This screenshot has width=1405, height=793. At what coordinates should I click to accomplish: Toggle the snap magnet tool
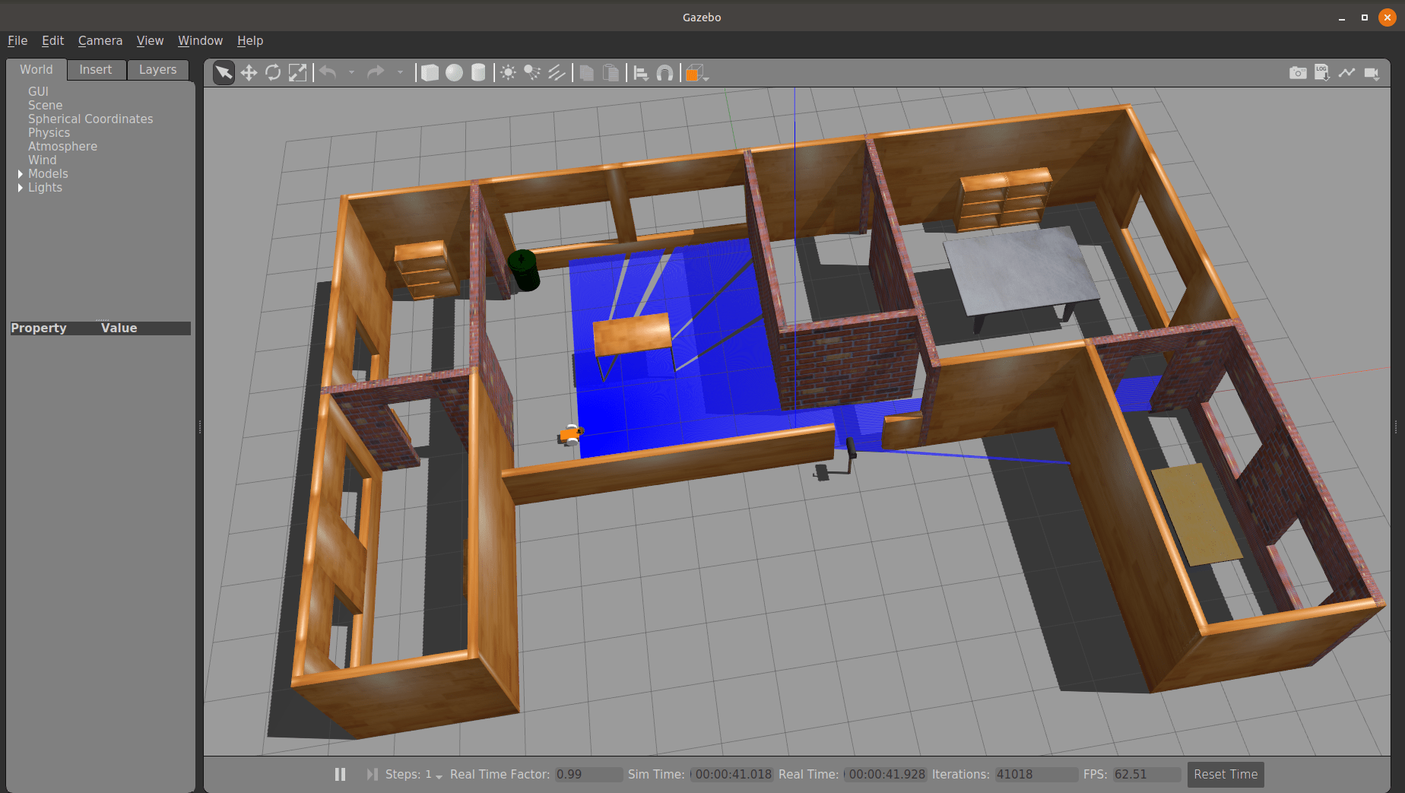click(664, 72)
